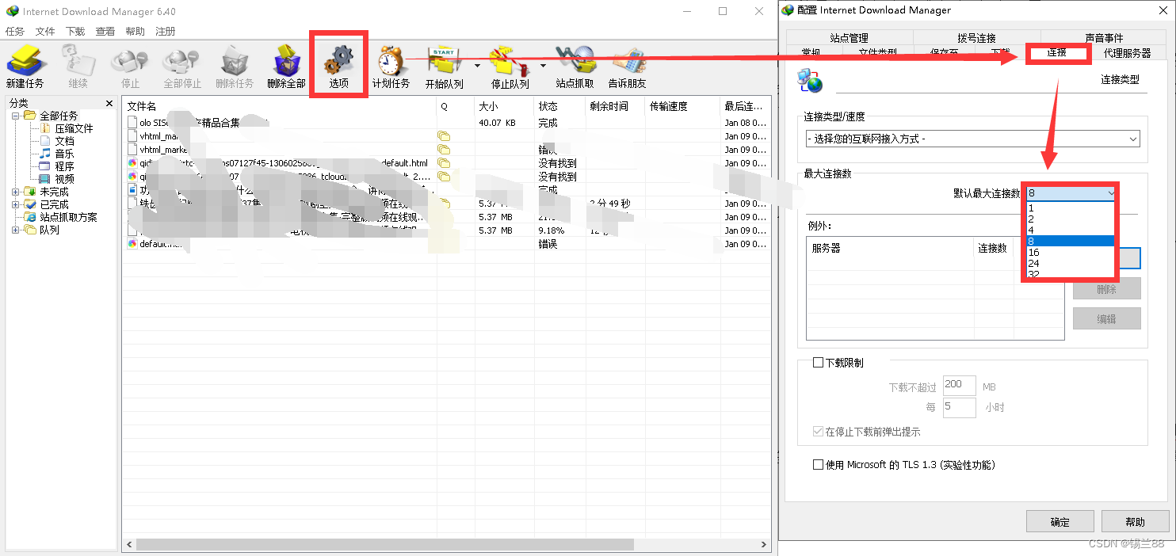Sort by the 文件名 column header
Viewport: 1176px width, 556px height.
pos(280,106)
